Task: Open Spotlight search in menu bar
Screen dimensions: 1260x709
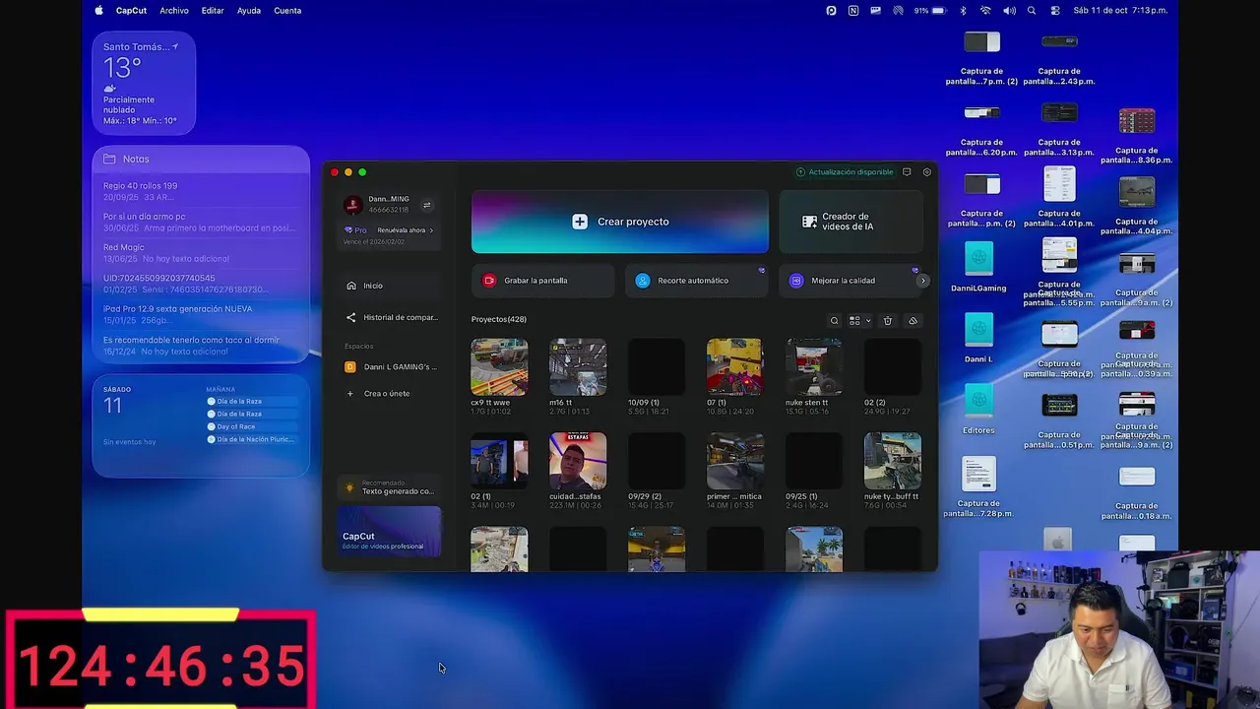Action: point(1032,11)
